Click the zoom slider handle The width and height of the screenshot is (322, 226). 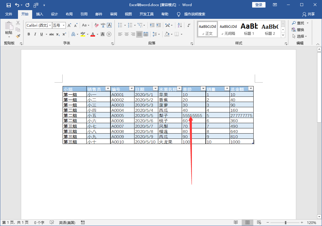pyautogui.click(x=285, y=223)
